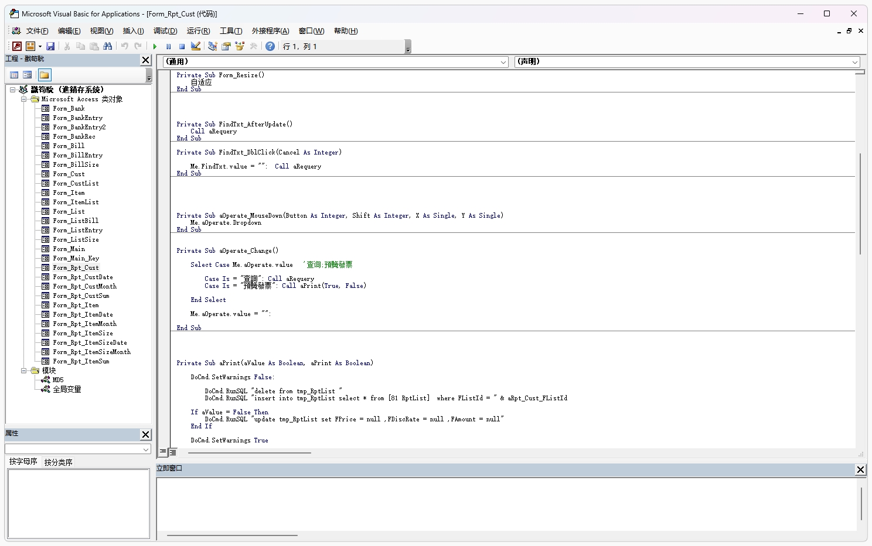
Task: Toggle Folders view in project explorer
Action: pyautogui.click(x=45, y=75)
